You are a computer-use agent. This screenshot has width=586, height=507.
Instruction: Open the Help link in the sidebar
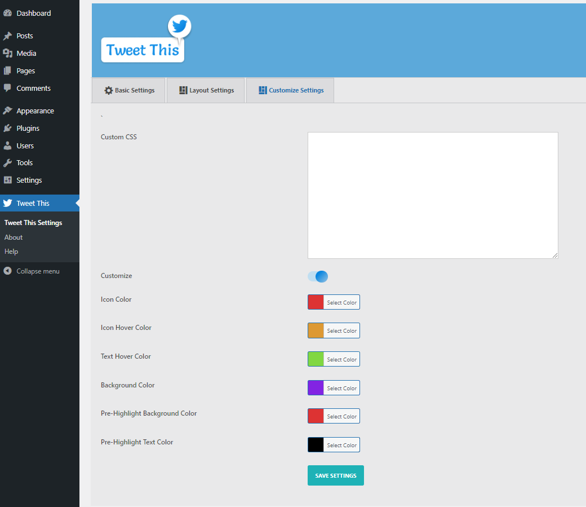pyautogui.click(x=11, y=251)
